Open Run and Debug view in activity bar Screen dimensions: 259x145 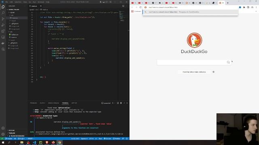pos(3,25)
